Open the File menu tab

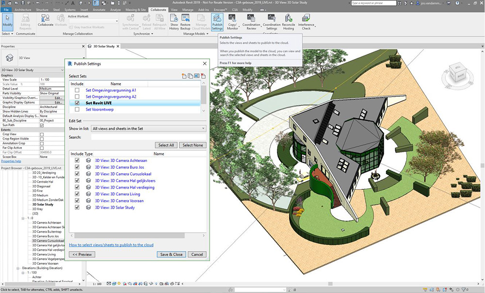(6, 10)
